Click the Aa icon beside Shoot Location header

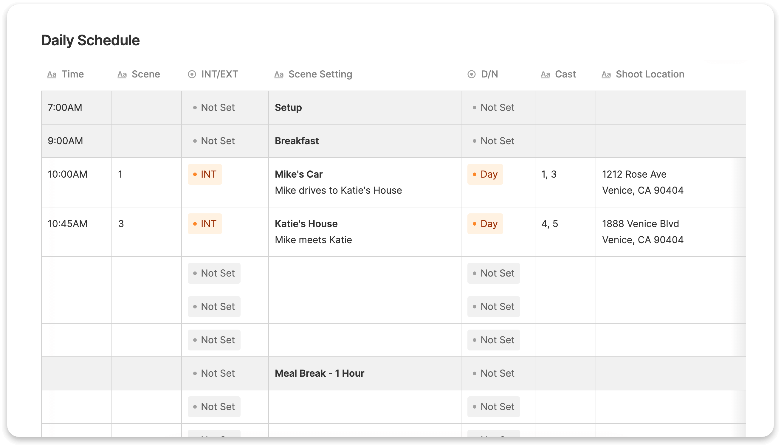[606, 74]
